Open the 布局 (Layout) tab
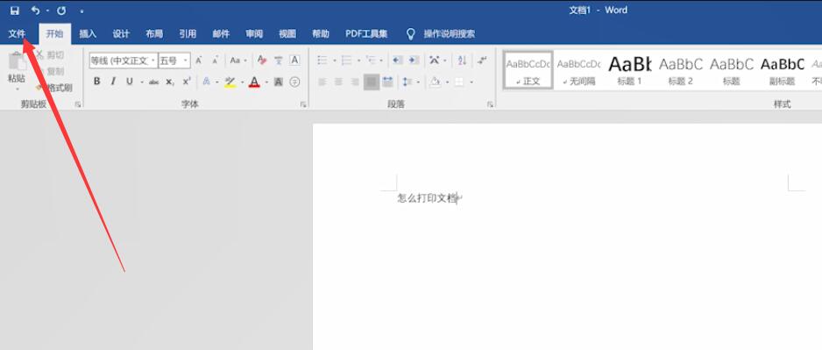 tap(154, 34)
